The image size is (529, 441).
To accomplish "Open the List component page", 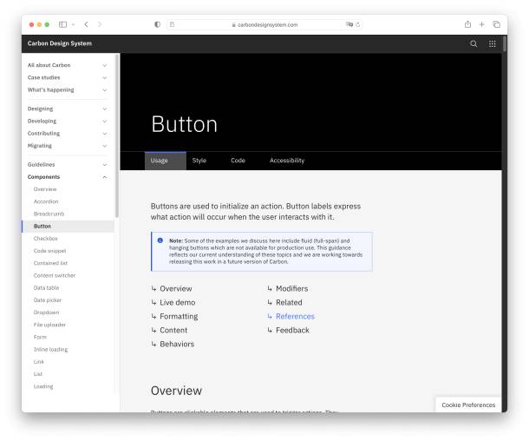I will [38, 374].
